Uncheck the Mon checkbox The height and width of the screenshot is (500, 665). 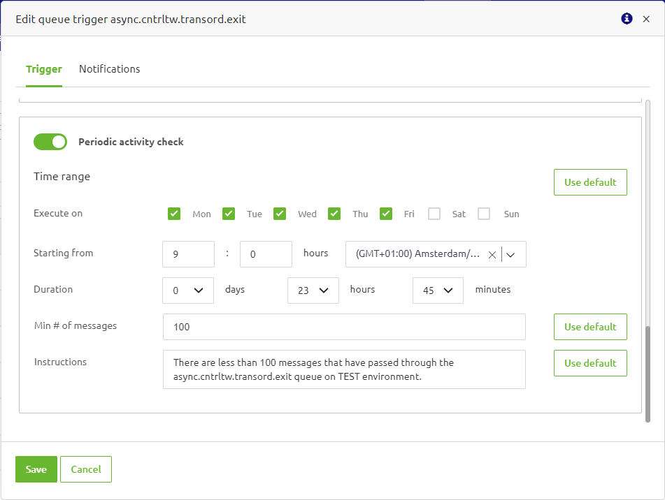pyautogui.click(x=173, y=213)
